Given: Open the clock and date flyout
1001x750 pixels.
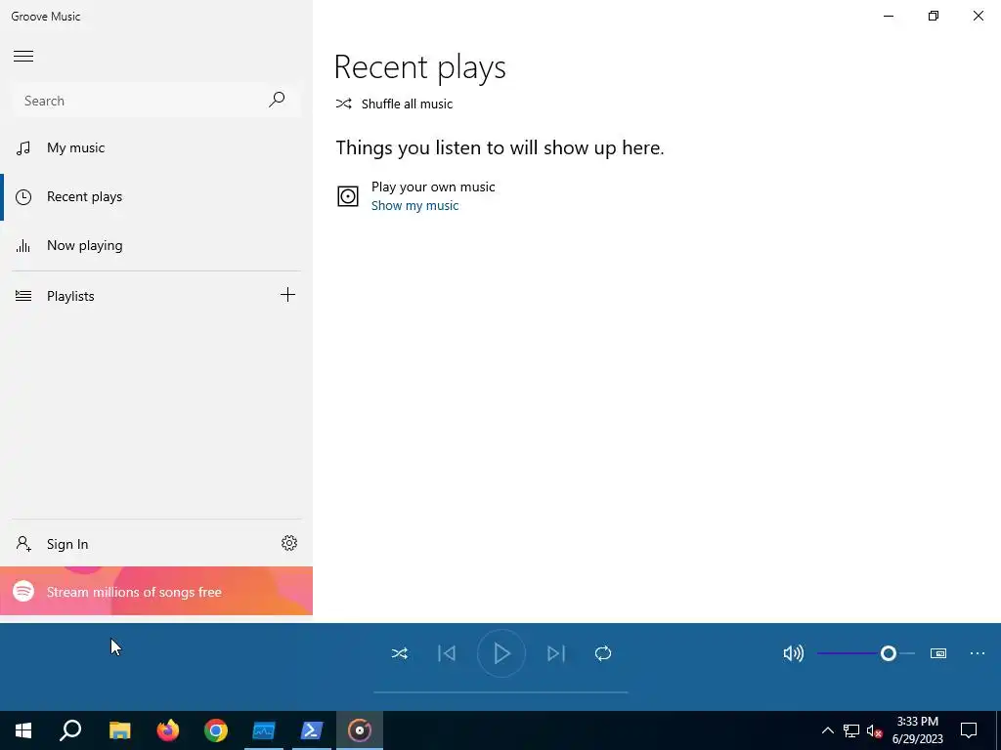Looking at the screenshot, I should [917, 730].
